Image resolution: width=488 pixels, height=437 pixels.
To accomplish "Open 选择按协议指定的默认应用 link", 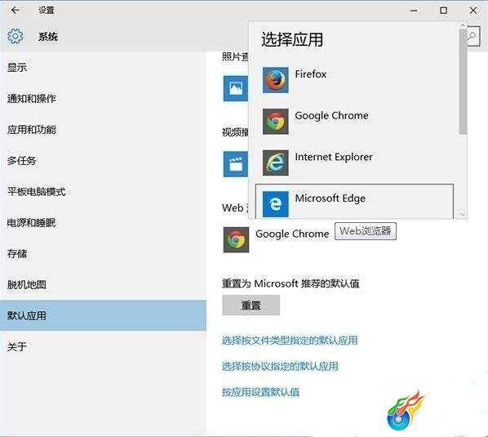I will coord(280,366).
